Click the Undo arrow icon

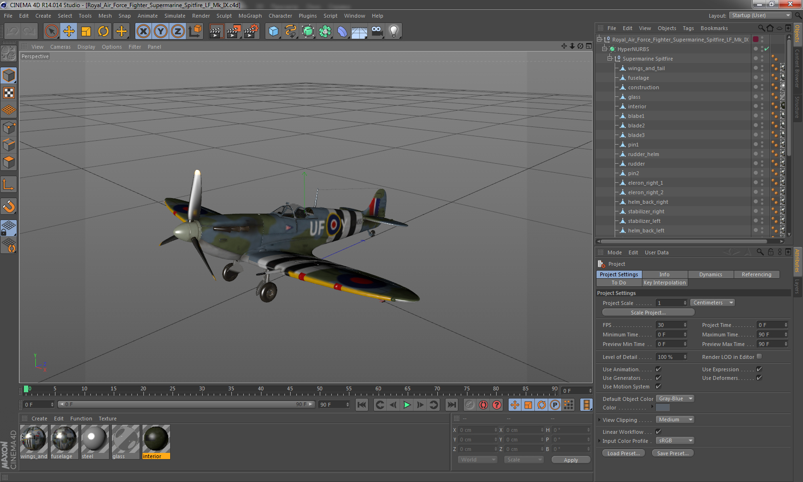[12, 31]
